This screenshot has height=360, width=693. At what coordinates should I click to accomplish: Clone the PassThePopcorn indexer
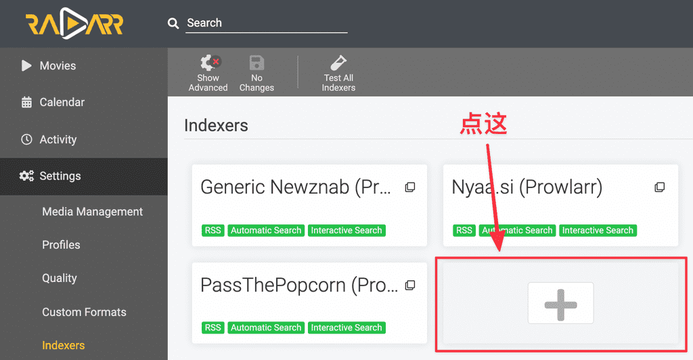pyautogui.click(x=409, y=286)
